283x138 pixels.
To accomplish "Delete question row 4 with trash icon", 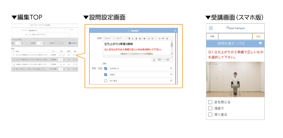I will 76,69.
